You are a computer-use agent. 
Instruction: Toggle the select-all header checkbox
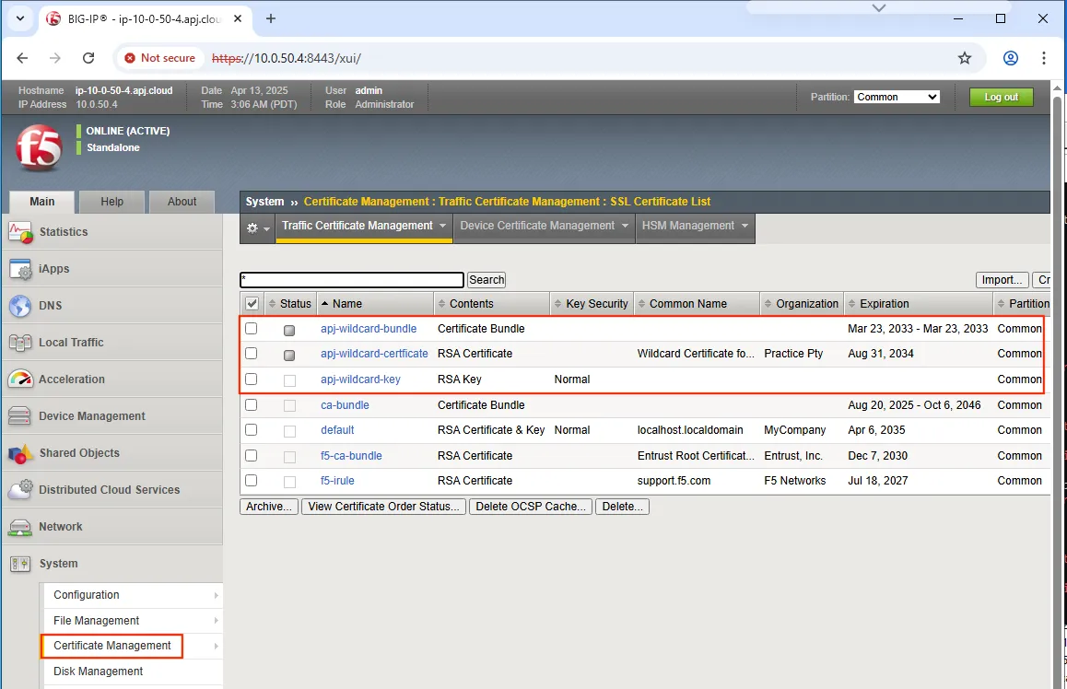252,304
